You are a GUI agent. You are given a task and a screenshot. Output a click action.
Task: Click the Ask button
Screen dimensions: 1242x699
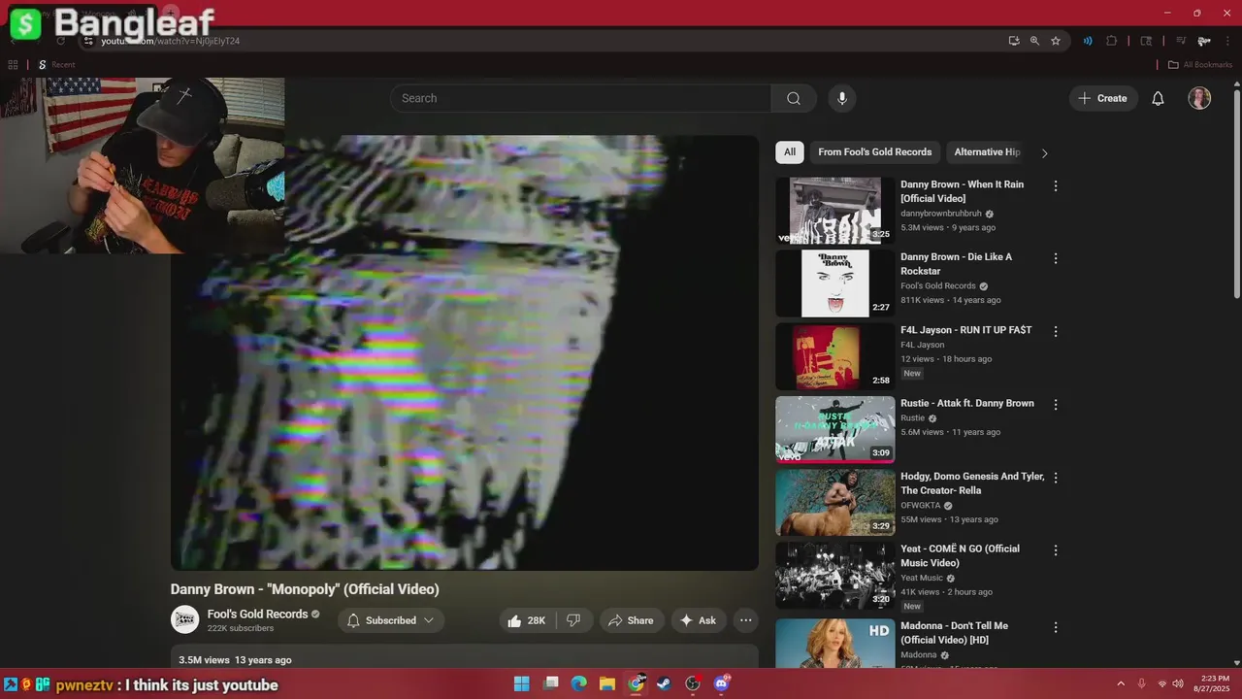(x=699, y=620)
